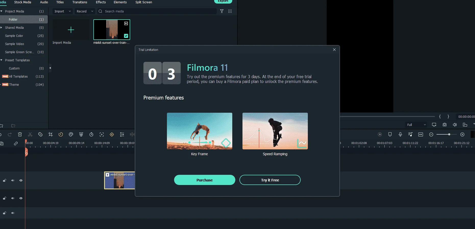Mute the track containing the mixkit-sunset clip
The image size is (475, 229).
point(13,180)
